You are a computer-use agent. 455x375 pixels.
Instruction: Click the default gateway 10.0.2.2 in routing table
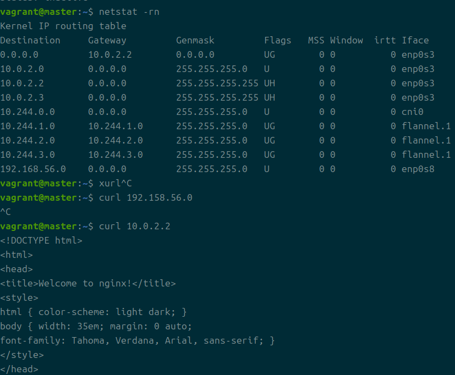(110, 54)
